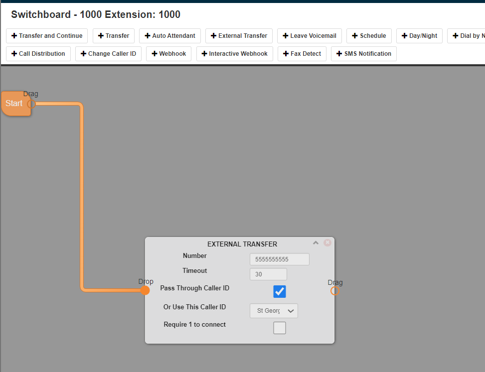
Task: Add an External Transfer node
Action: pyautogui.click(x=239, y=36)
